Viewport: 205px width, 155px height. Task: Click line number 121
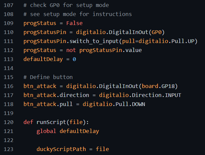click(x=8, y=131)
